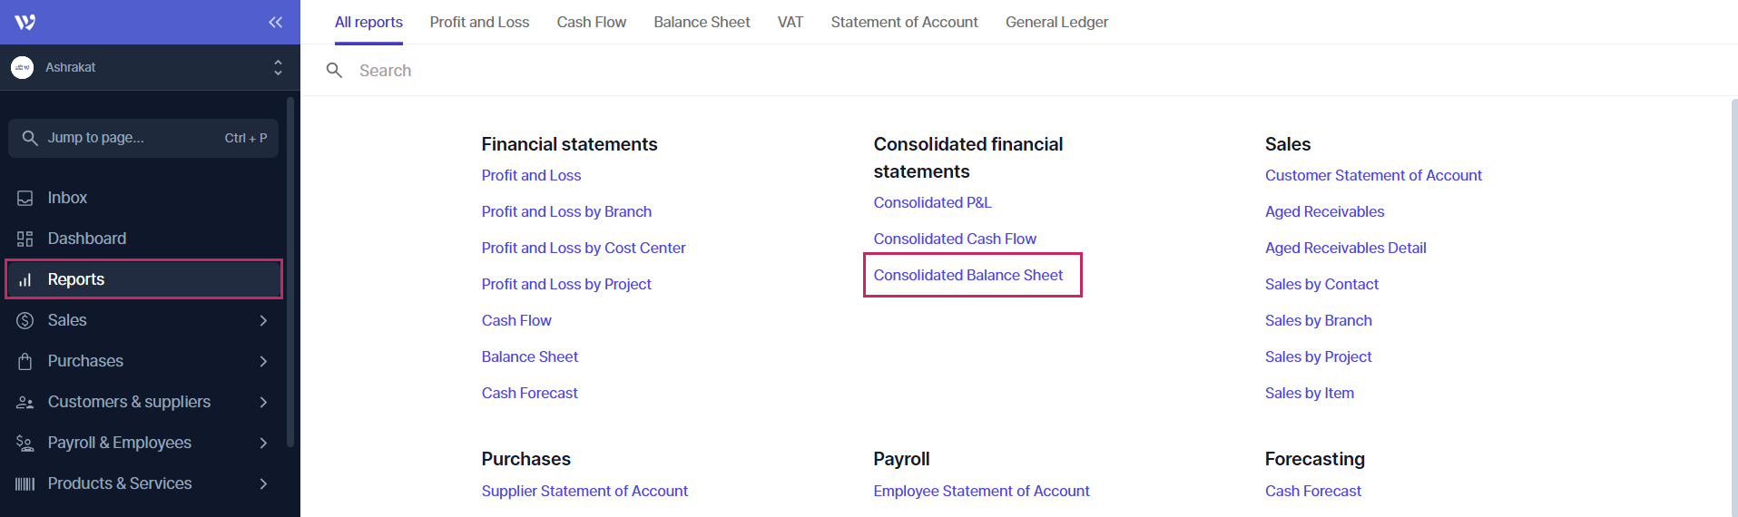The image size is (1738, 517).
Task: Collapse the sidebar with double-chevron icon
Action: pos(275,22)
